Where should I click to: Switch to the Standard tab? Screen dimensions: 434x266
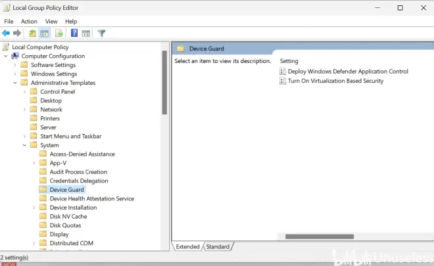coord(218,246)
